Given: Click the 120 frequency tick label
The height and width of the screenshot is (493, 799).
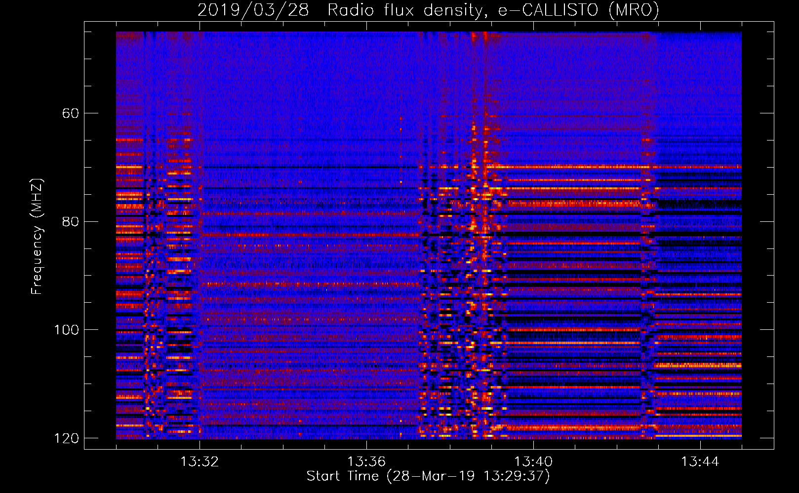Looking at the screenshot, I should pos(67,438).
